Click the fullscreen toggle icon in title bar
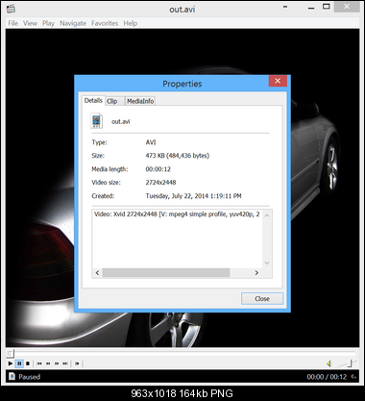Screen dimensions: 365x401 pos(285,7)
